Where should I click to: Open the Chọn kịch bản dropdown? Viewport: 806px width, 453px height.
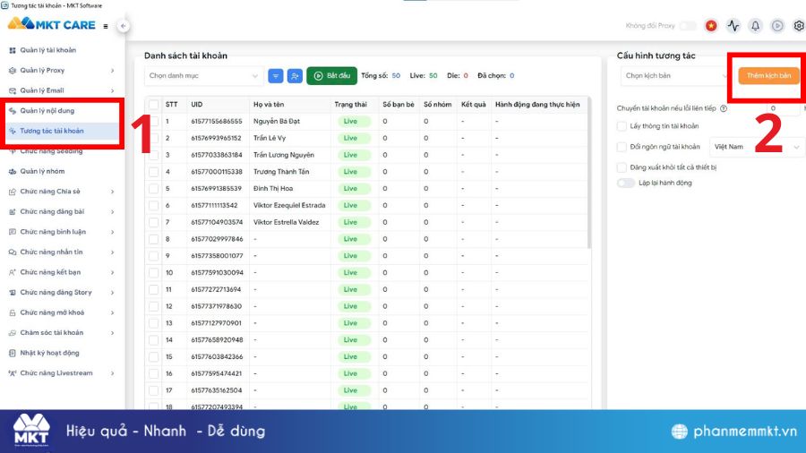click(675, 76)
